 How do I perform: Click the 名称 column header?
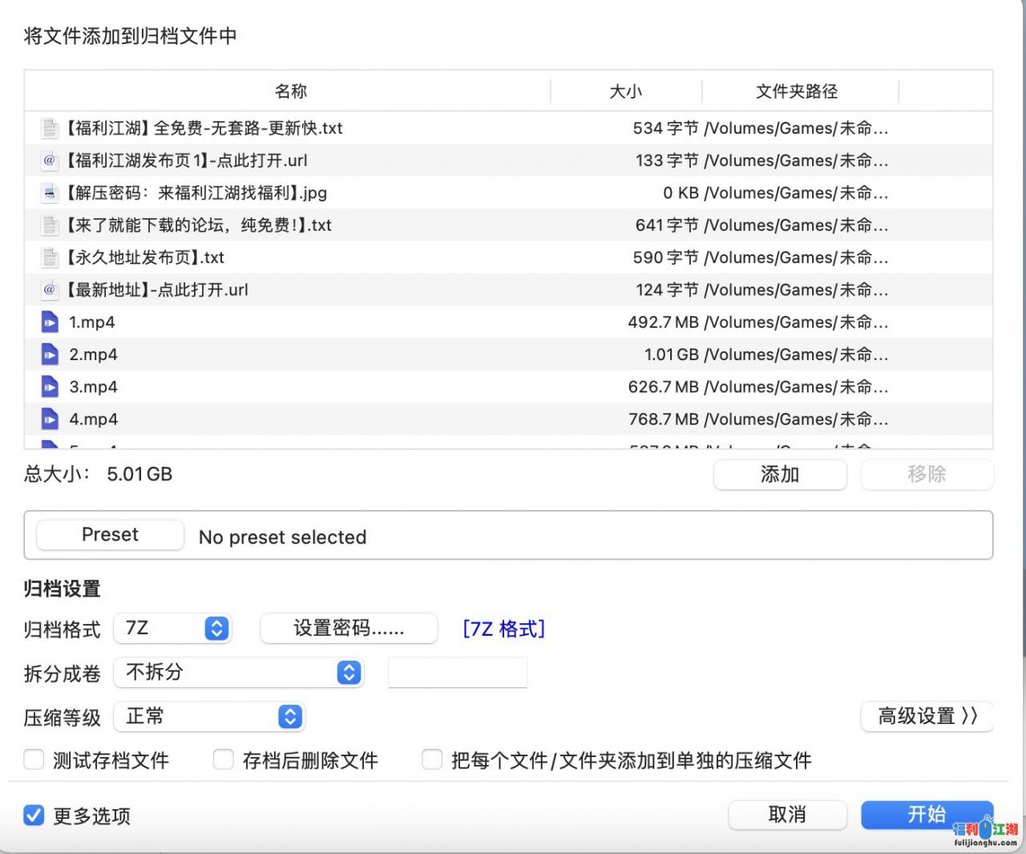click(x=290, y=91)
